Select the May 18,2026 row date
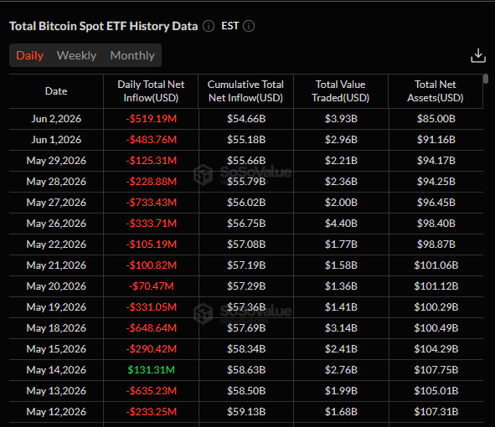This screenshot has height=427, width=495. pyautogui.click(x=56, y=328)
